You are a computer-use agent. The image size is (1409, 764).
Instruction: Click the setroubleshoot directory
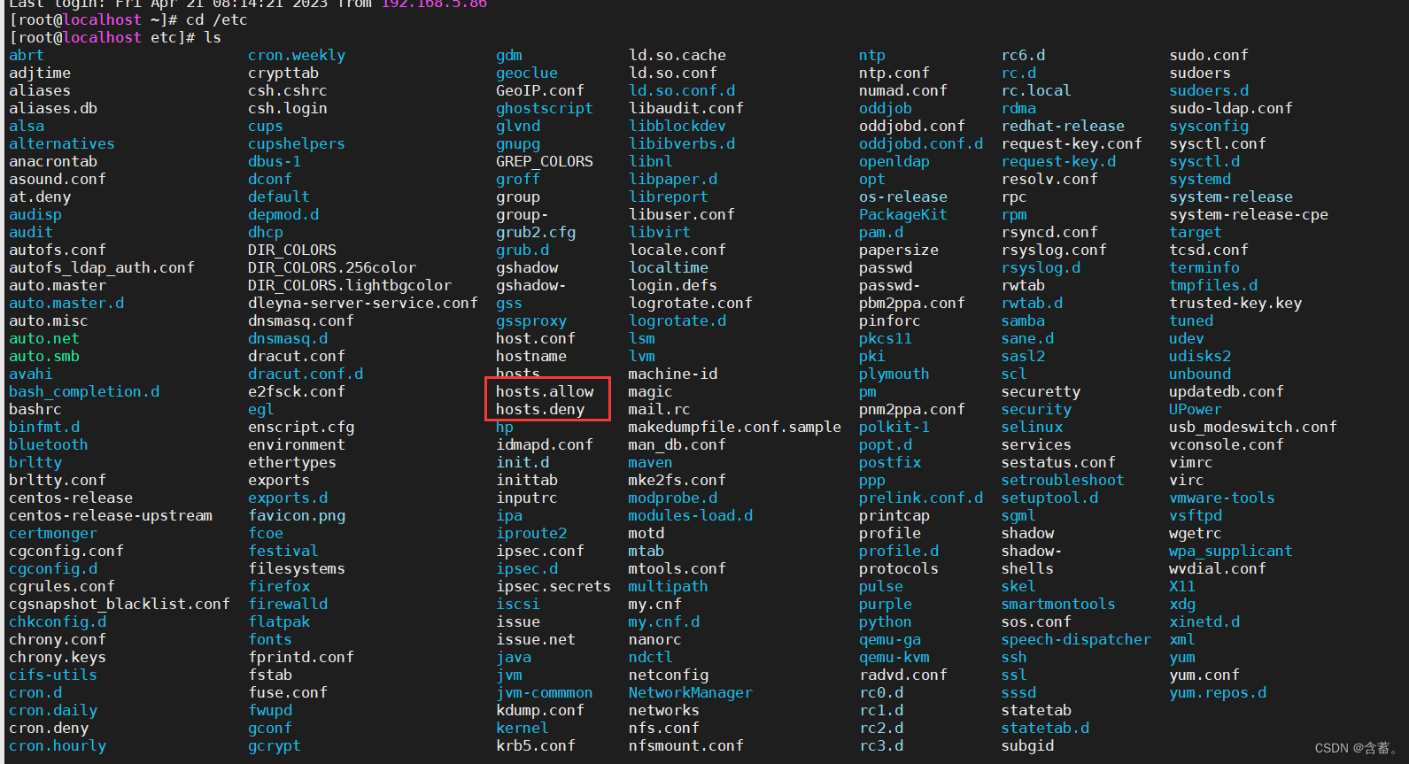tap(1063, 480)
